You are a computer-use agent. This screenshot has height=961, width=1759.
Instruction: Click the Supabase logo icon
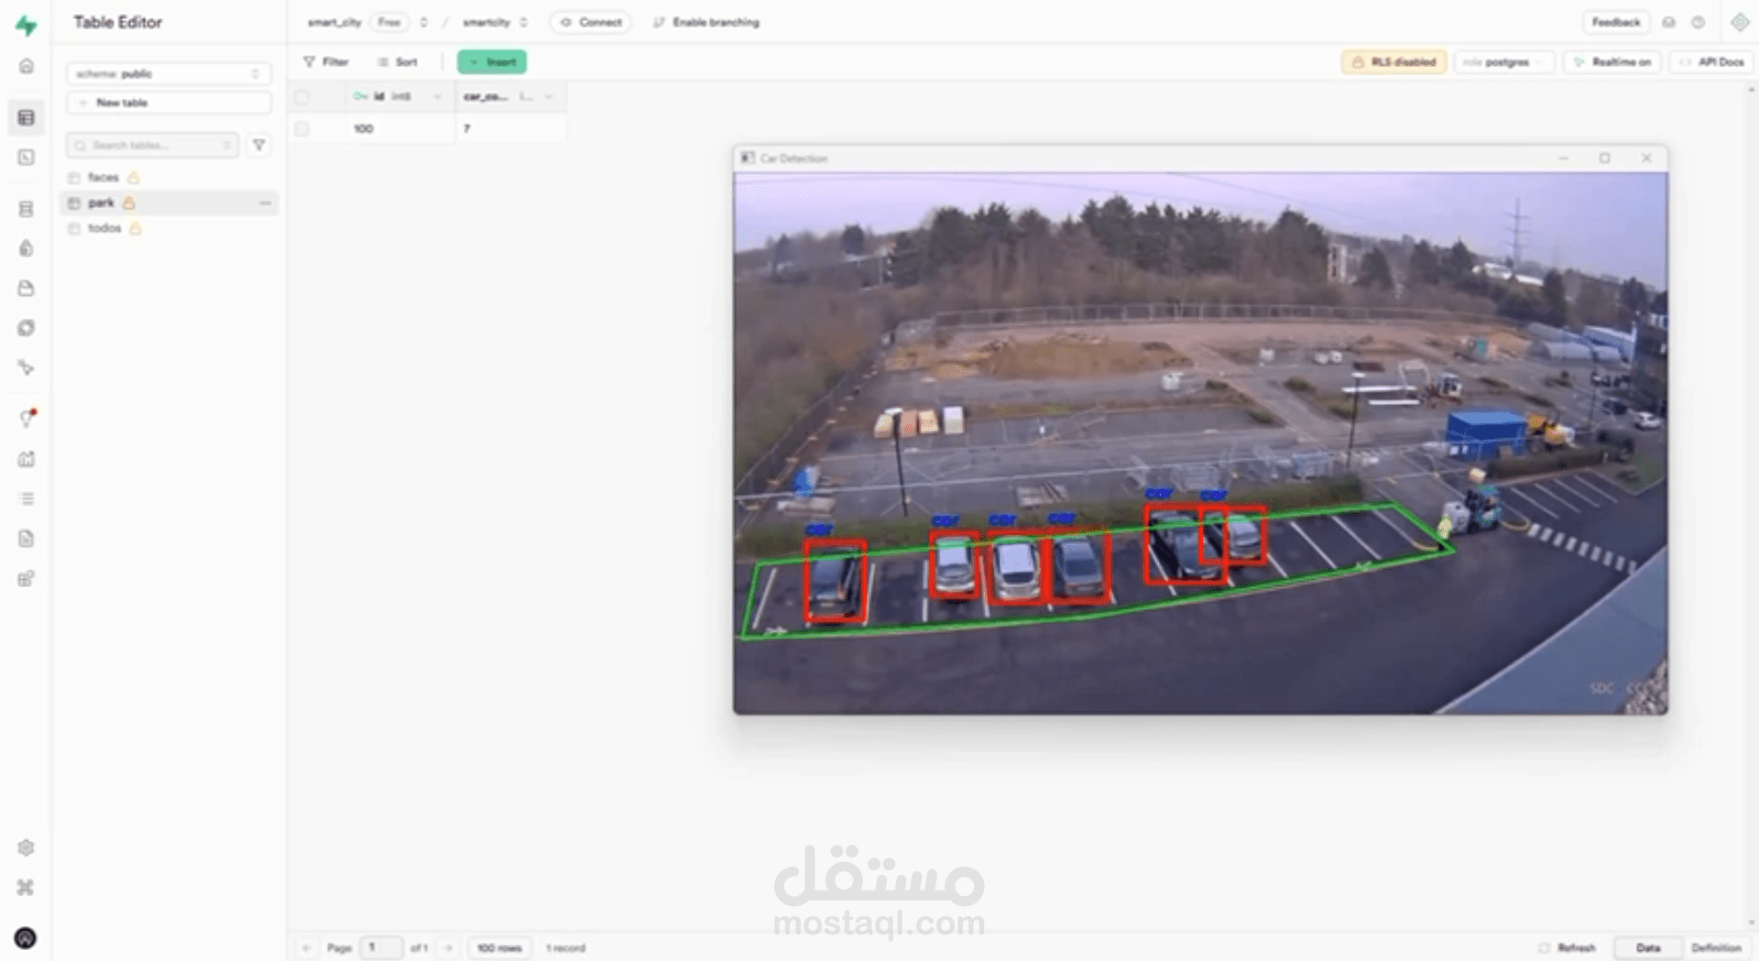point(27,25)
